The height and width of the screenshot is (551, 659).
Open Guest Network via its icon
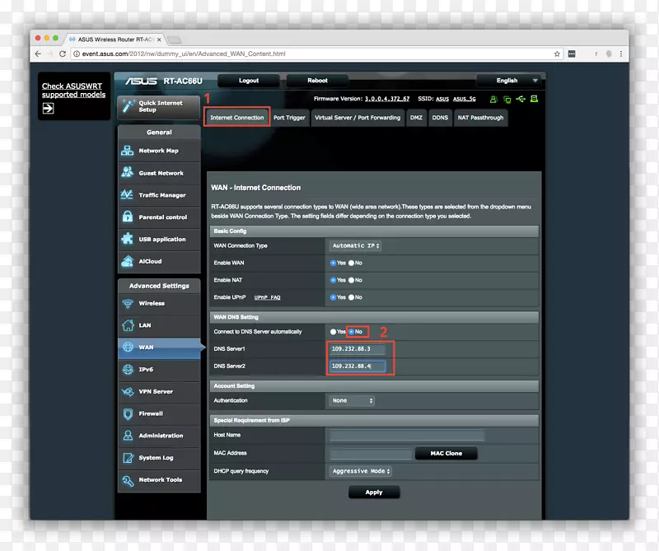click(x=128, y=172)
